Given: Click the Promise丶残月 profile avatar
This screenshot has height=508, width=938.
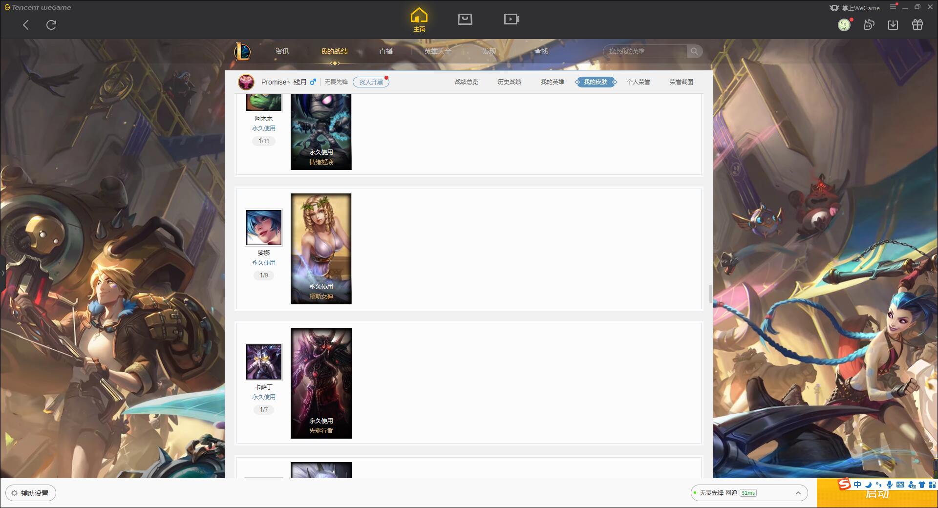Looking at the screenshot, I should (x=246, y=82).
